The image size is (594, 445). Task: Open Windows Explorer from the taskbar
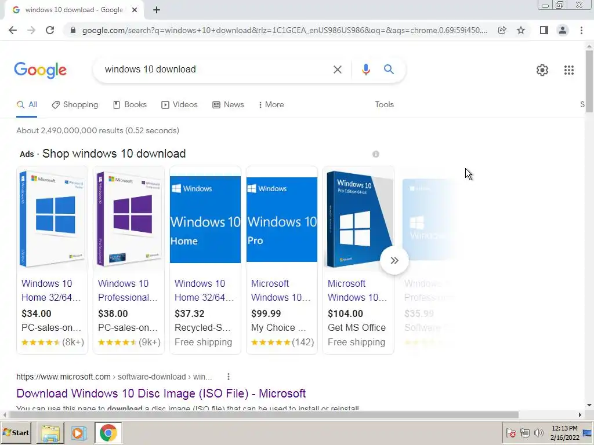50,432
